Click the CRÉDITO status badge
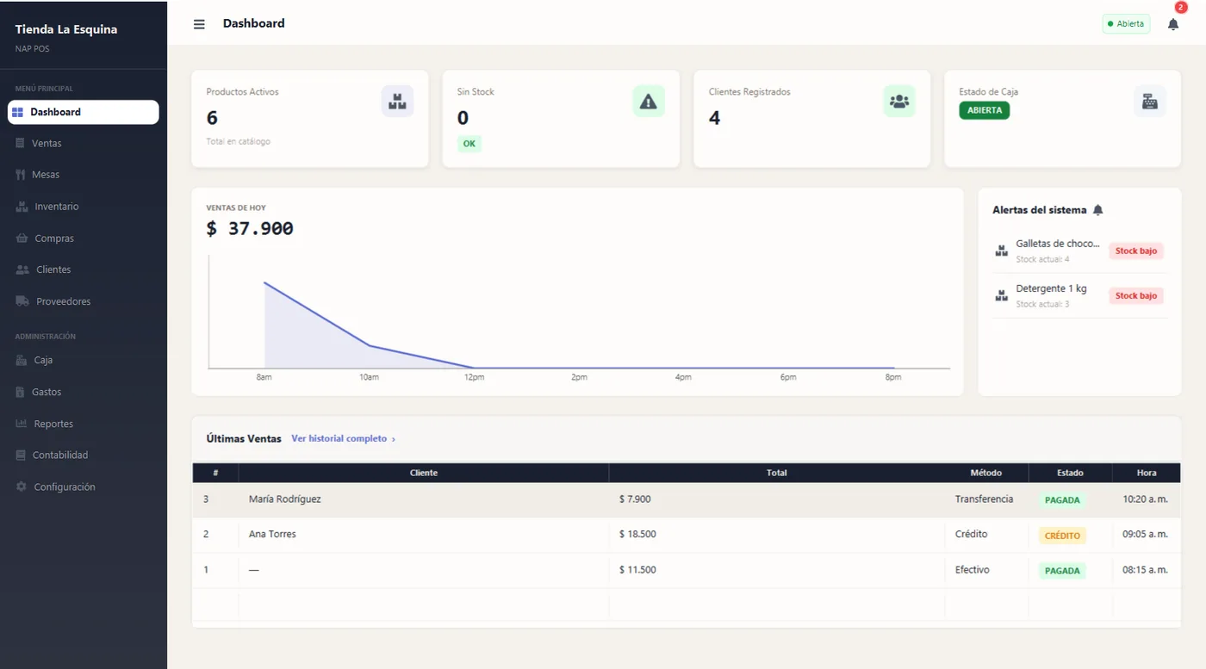Viewport: 1206px width, 669px height. pos(1062,536)
